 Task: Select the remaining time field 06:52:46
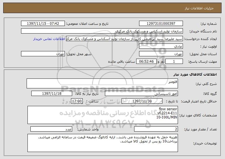click(146, 61)
